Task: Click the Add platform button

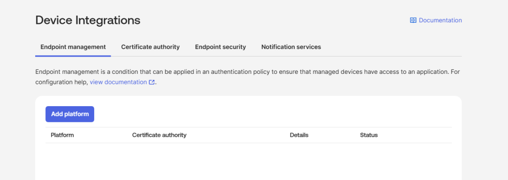Action: [x=69, y=114]
